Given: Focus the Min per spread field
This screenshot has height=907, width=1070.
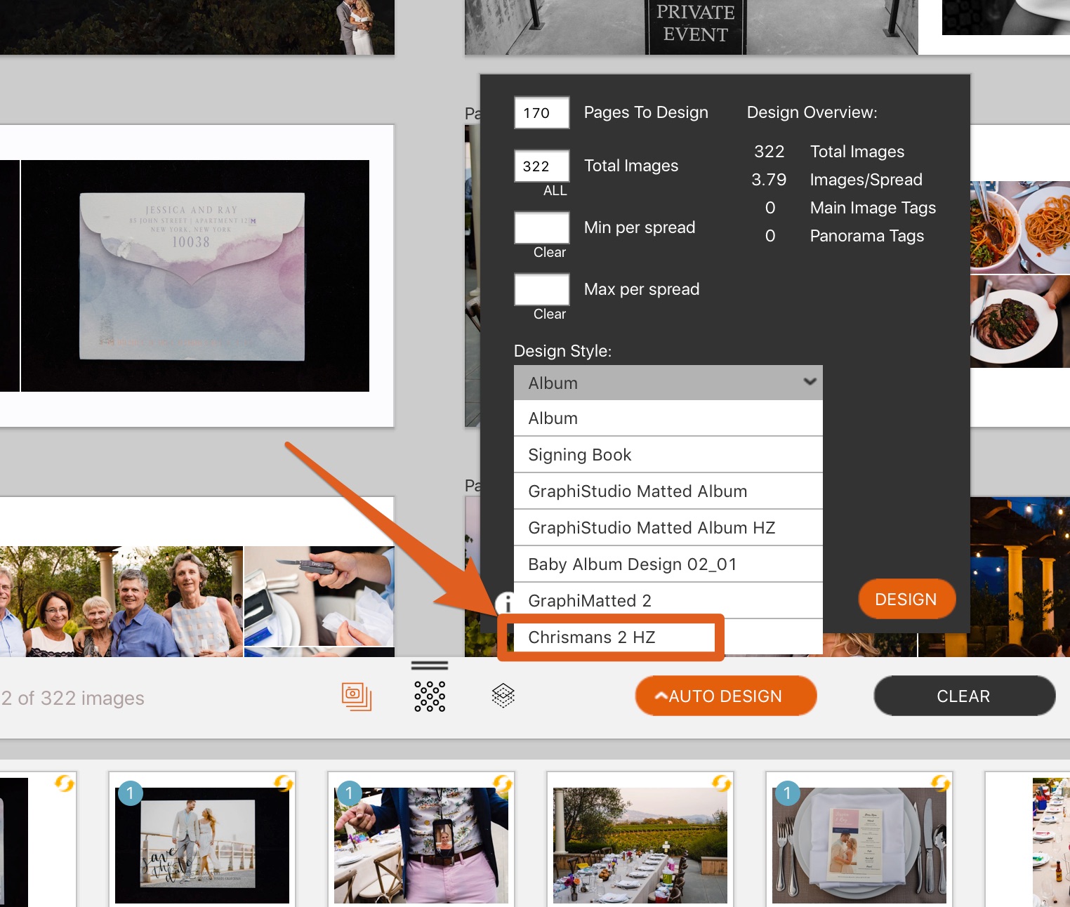Looking at the screenshot, I should [x=541, y=227].
